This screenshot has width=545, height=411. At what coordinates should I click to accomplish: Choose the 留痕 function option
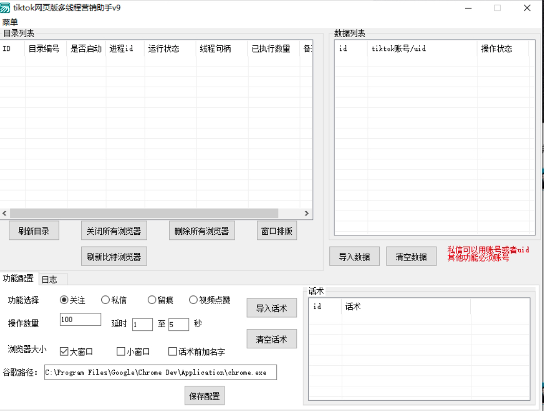coord(152,300)
